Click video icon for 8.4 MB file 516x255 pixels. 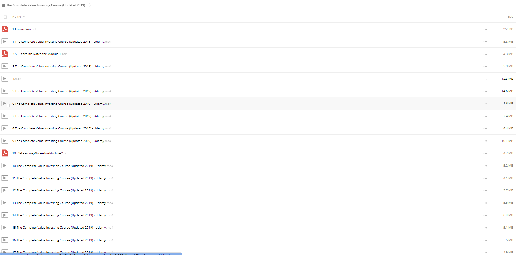click(x=5, y=128)
